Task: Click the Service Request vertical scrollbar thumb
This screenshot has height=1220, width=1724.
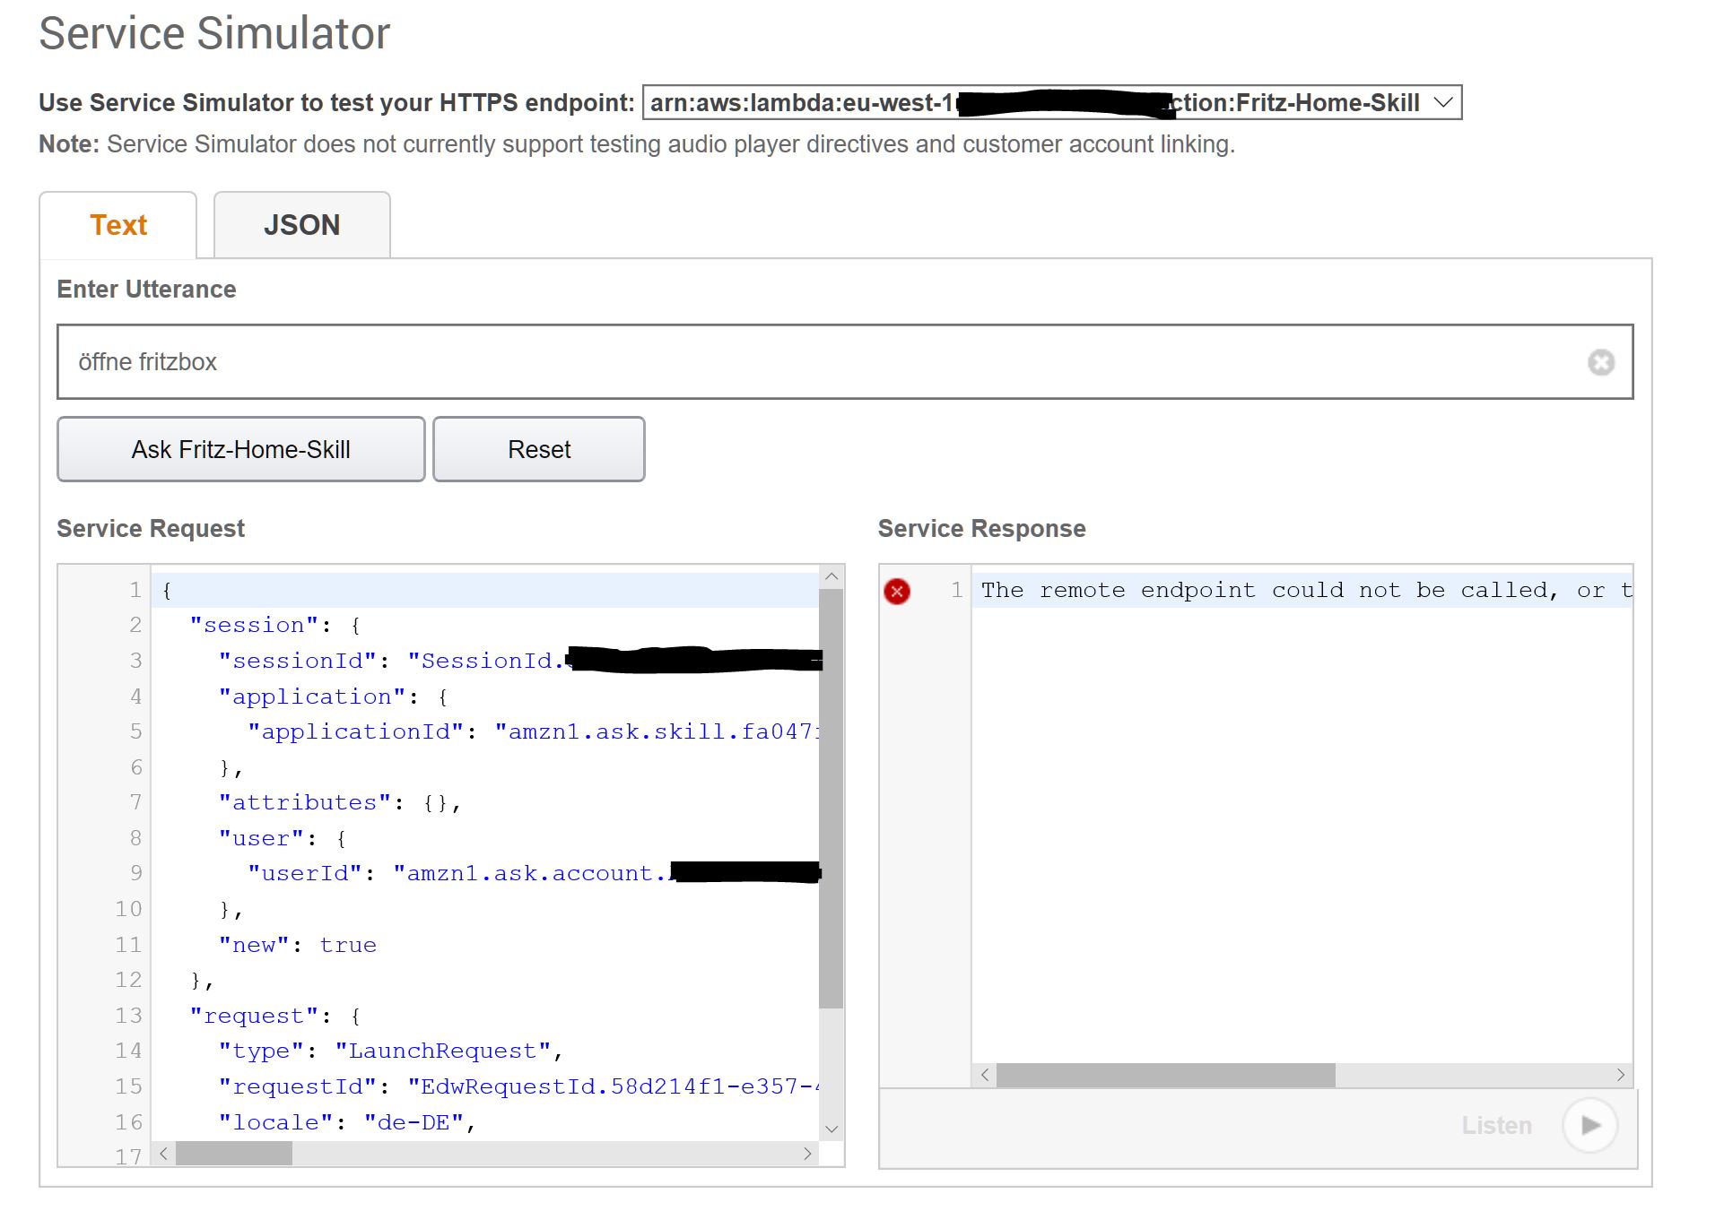Action: click(832, 798)
